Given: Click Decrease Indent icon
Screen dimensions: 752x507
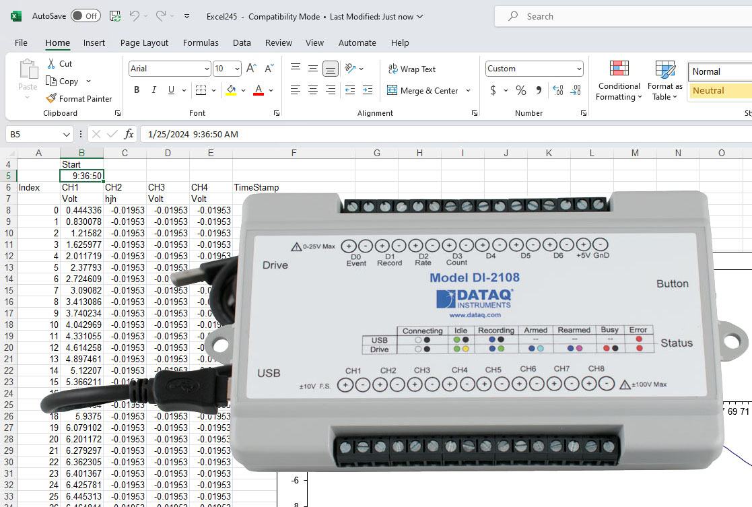Looking at the screenshot, I should coord(350,90).
